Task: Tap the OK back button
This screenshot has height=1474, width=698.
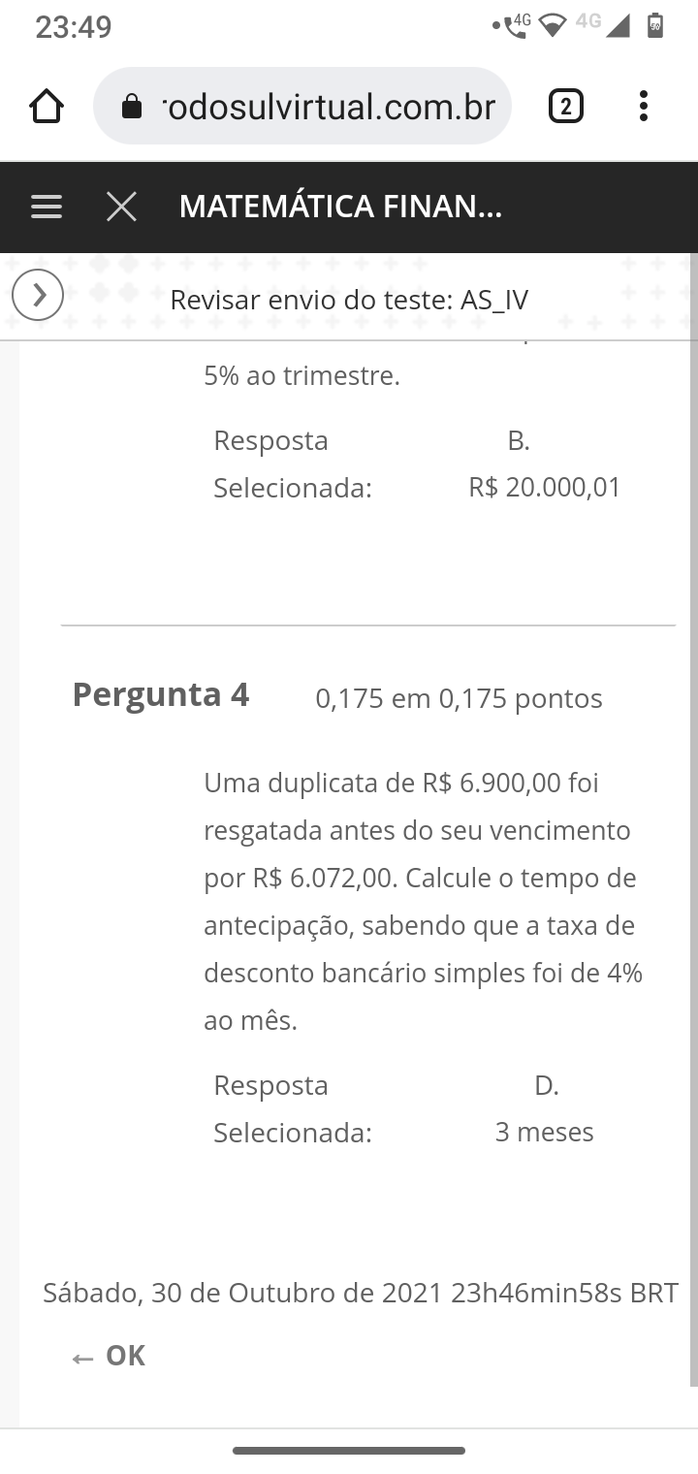Action: (109, 1356)
